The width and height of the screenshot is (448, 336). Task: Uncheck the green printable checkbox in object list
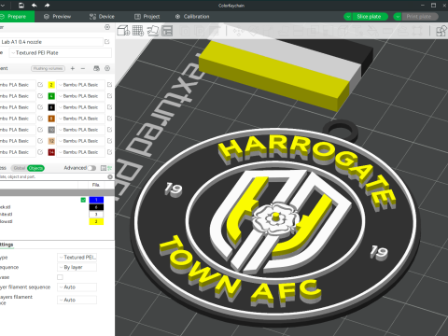coord(83,200)
